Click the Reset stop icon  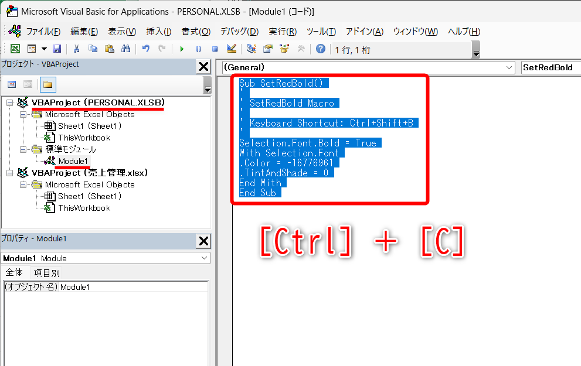(x=215, y=49)
